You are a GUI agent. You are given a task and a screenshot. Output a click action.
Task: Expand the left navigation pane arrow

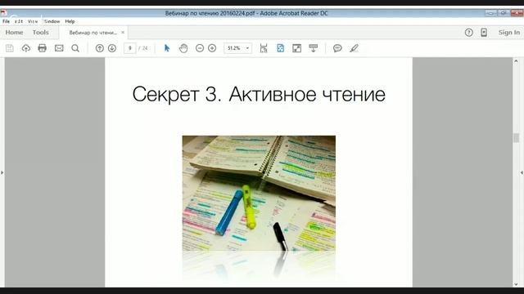pos(2,172)
